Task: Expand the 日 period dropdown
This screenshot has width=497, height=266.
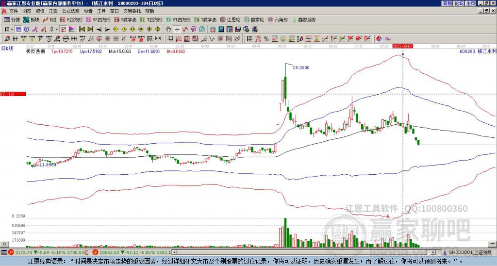Action: coord(12,30)
